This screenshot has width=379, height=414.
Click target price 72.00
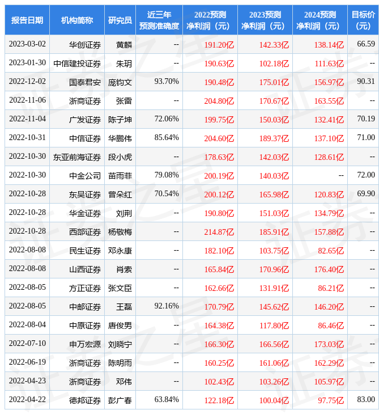(x=366, y=175)
